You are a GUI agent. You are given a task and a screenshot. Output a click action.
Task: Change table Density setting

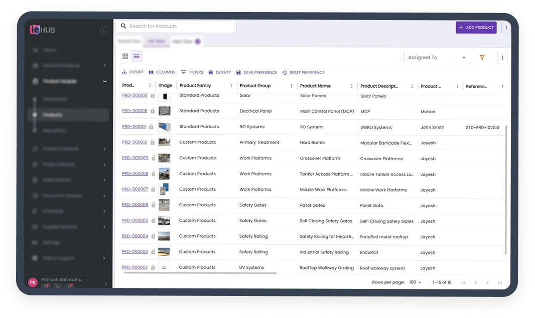[x=220, y=73]
